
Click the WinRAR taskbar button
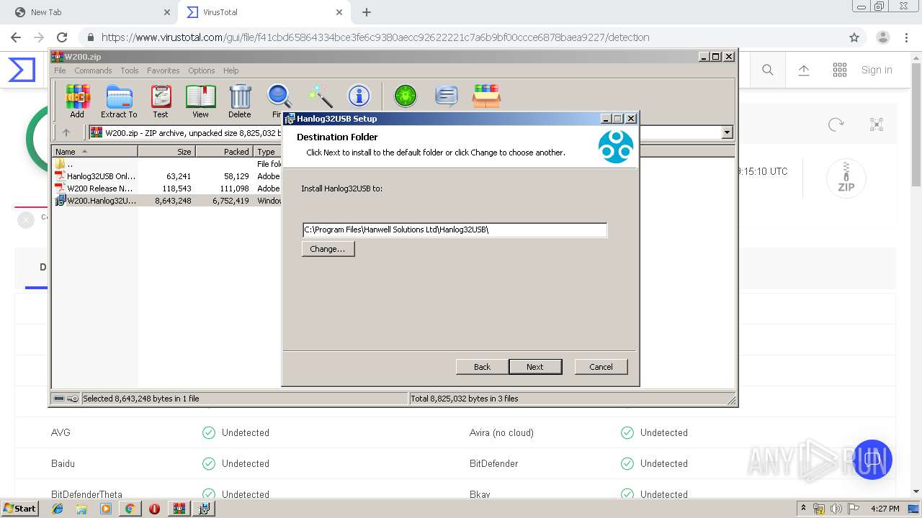click(179, 509)
